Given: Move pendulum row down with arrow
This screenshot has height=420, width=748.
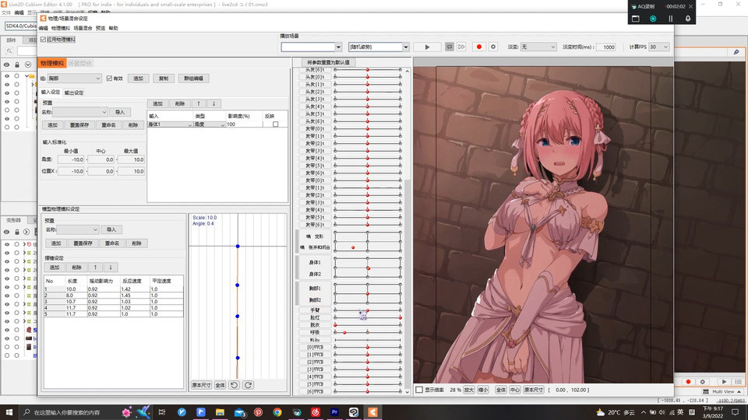Looking at the screenshot, I should click(x=110, y=267).
